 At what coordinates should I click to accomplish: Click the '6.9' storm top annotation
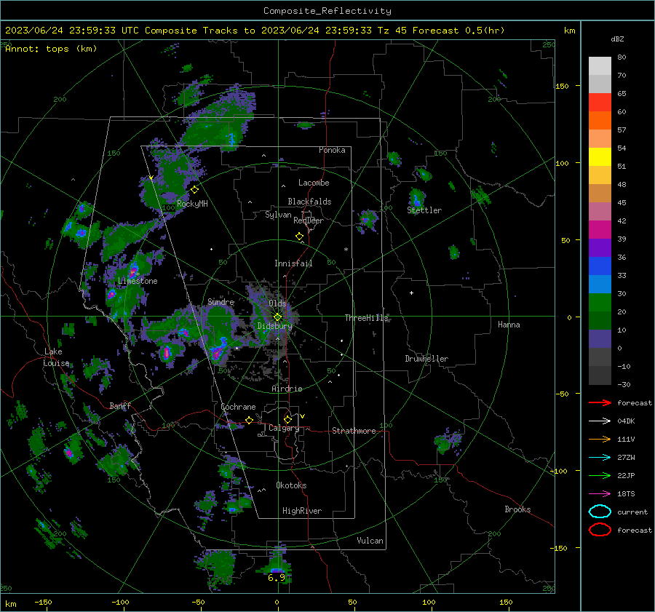277,578
